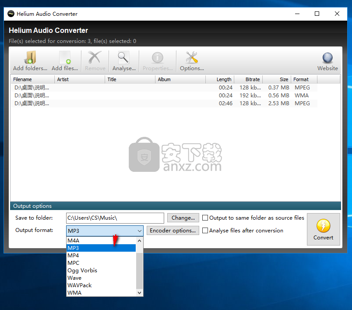Viewport: 352px width, 310px height.
Task: Sort by the Filename column header
Action: (33, 79)
